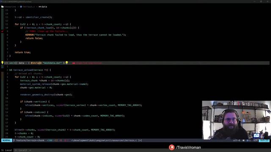Add a new terminal tab with plus
This screenshot has height=152, width=271.
[x=30, y=150]
